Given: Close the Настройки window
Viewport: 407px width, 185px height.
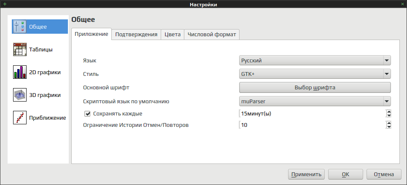Looking at the screenshot, I should pyautogui.click(x=402, y=4).
